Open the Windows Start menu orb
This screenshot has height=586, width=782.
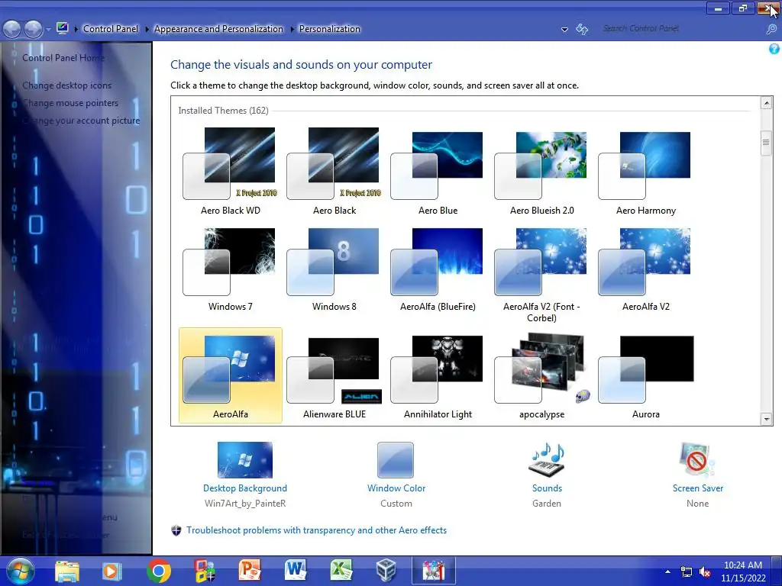pyautogui.click(x=21, y=571)
